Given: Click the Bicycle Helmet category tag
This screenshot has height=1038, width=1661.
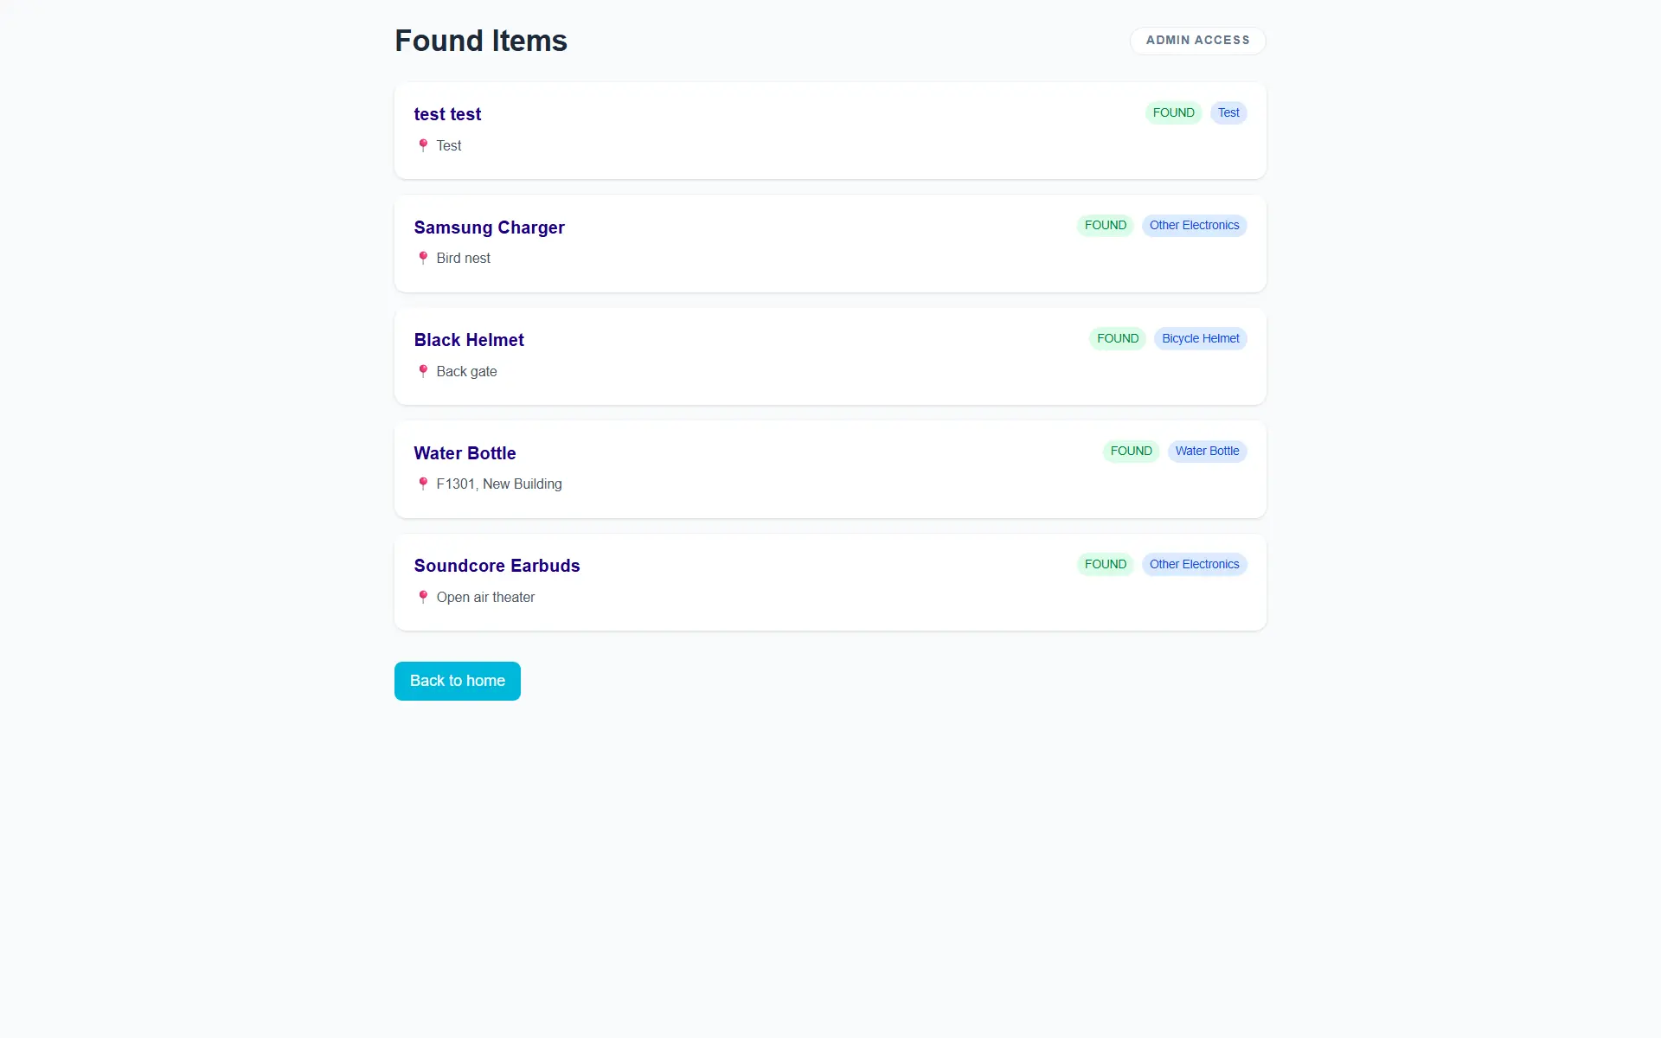Looking at the screenshot, I should click(1200, 338).
